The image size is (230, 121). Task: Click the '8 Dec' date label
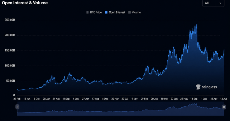pos(105,99)
